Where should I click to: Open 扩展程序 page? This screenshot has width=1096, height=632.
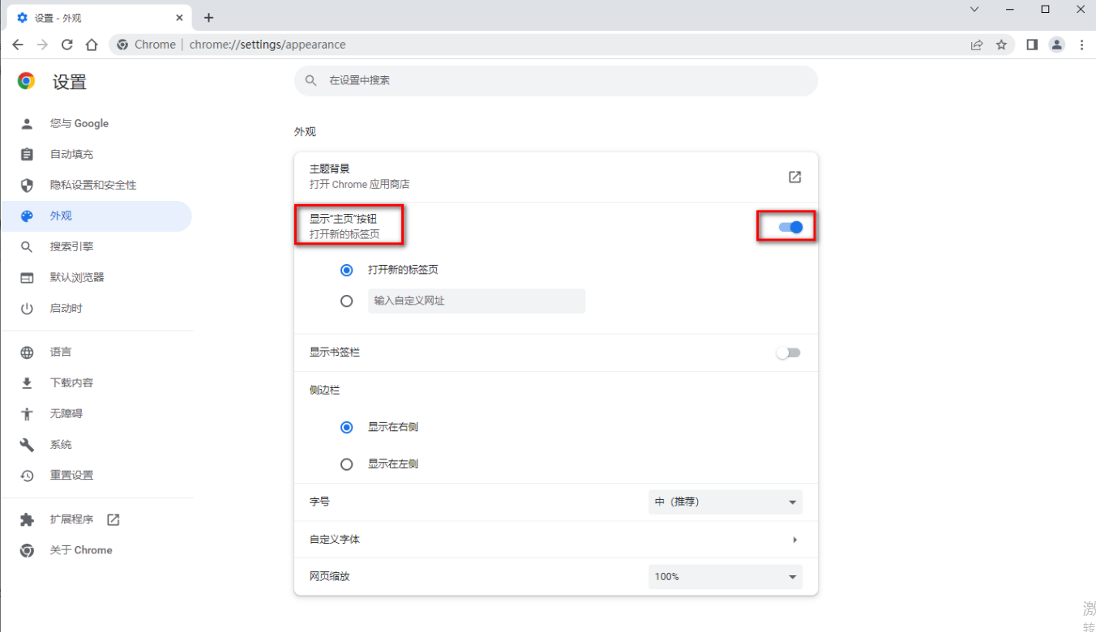coord(71,519)
